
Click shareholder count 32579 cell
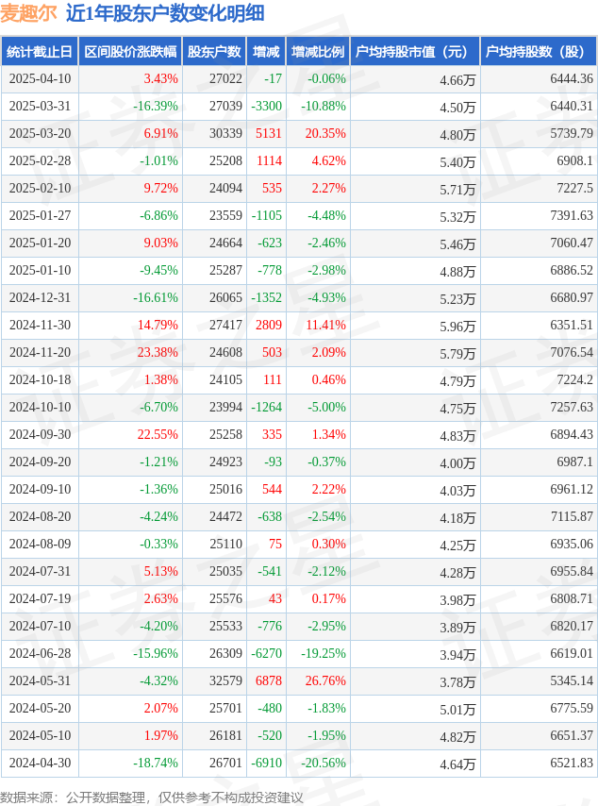(x=225, y=680)
